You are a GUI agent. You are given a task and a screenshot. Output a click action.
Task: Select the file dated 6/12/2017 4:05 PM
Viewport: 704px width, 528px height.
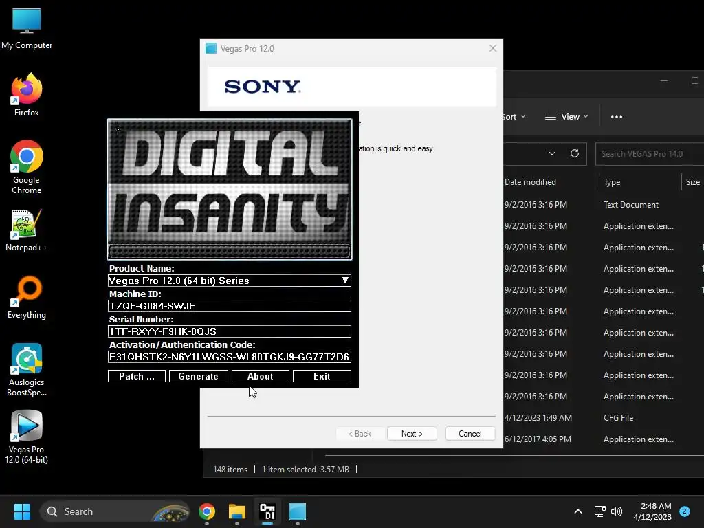tap(604, 439)
